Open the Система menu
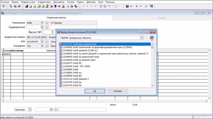The image size is (213, 119). pos(5,2)
